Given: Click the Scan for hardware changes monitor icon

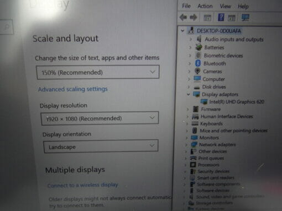Looking at the screenshot, I should tap(246, 18).
